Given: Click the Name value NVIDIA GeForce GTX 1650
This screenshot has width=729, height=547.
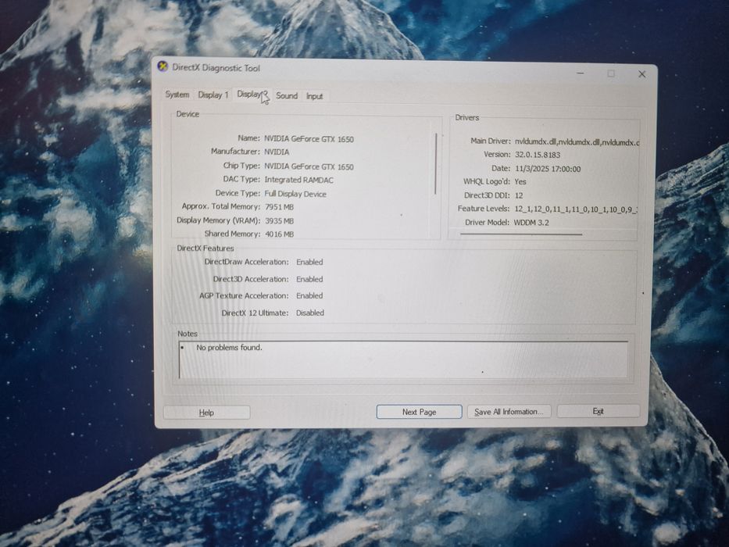Looking at the screenshot, I should (x=309, y=139).
